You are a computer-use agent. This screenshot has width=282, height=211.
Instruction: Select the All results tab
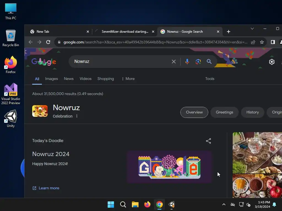pyautogui.click(x=37, y=79)
